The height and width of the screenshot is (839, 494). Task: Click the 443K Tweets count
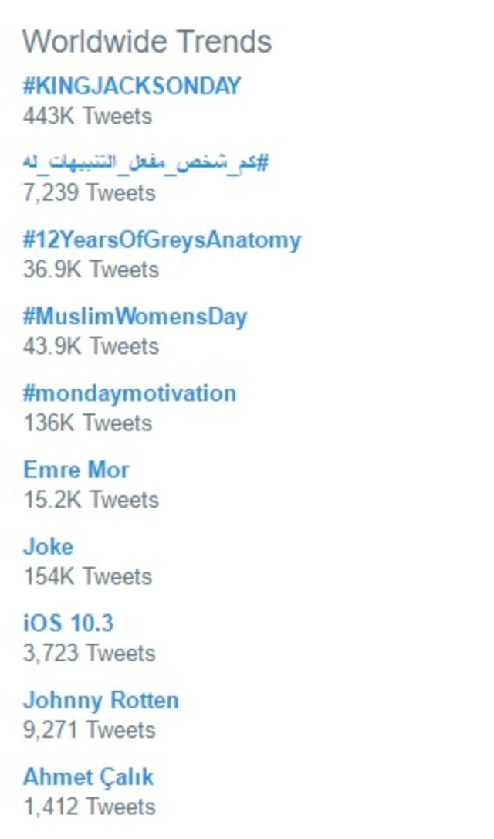(x=88, y=116)
